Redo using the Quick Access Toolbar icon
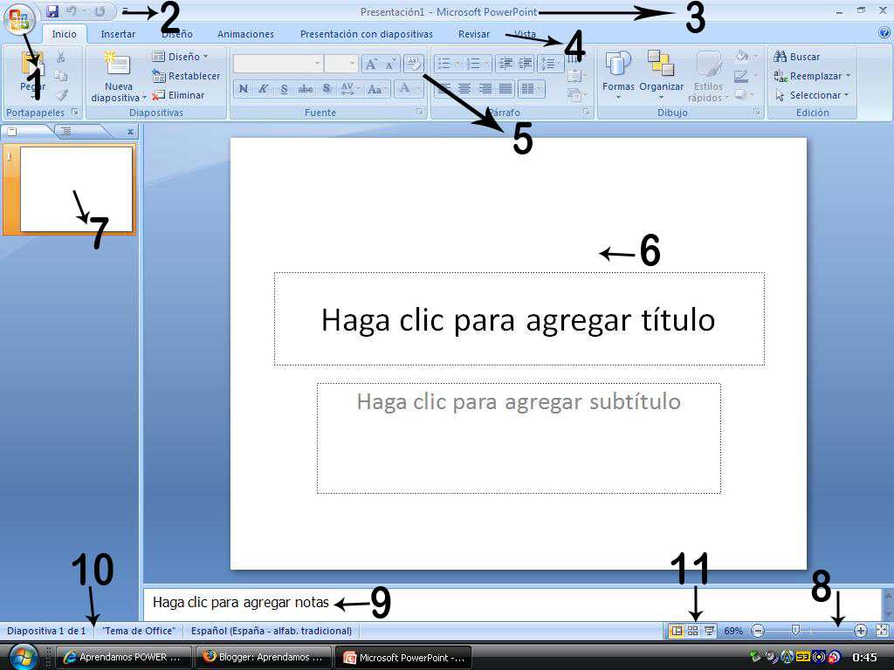Image resolution: width=894 pixels, height=670 pixels. 100,11
